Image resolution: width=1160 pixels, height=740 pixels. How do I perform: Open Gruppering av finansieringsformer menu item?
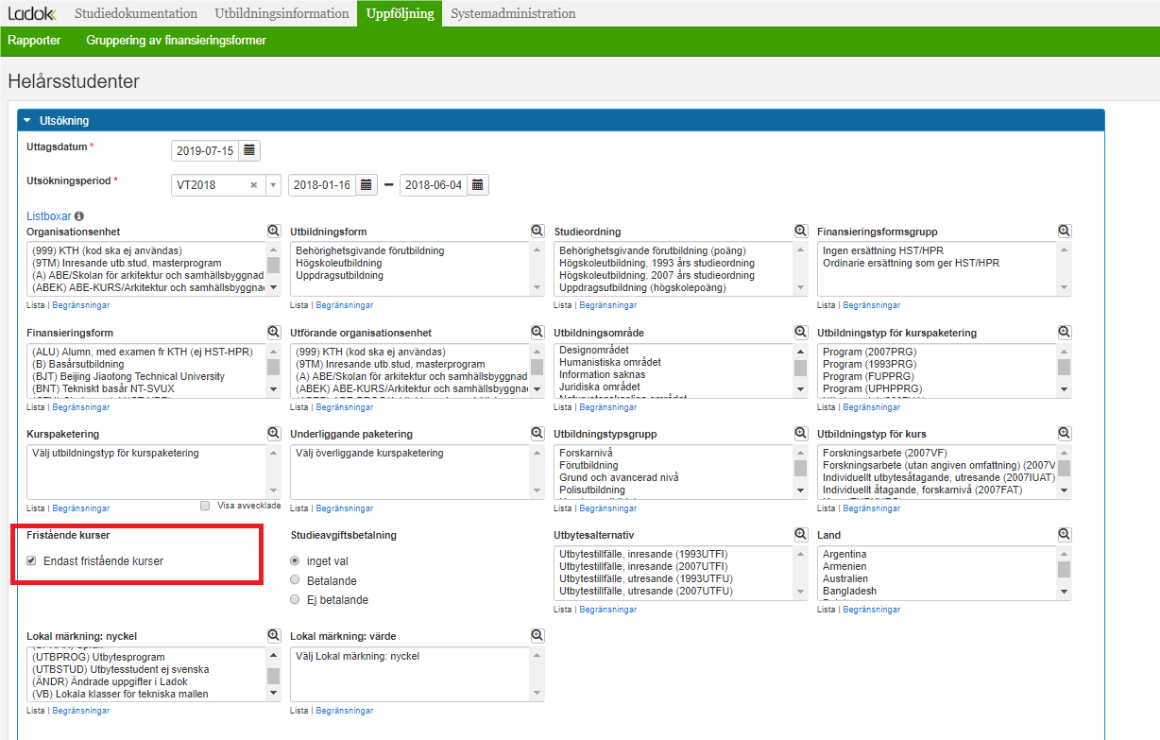click(176, 41)
